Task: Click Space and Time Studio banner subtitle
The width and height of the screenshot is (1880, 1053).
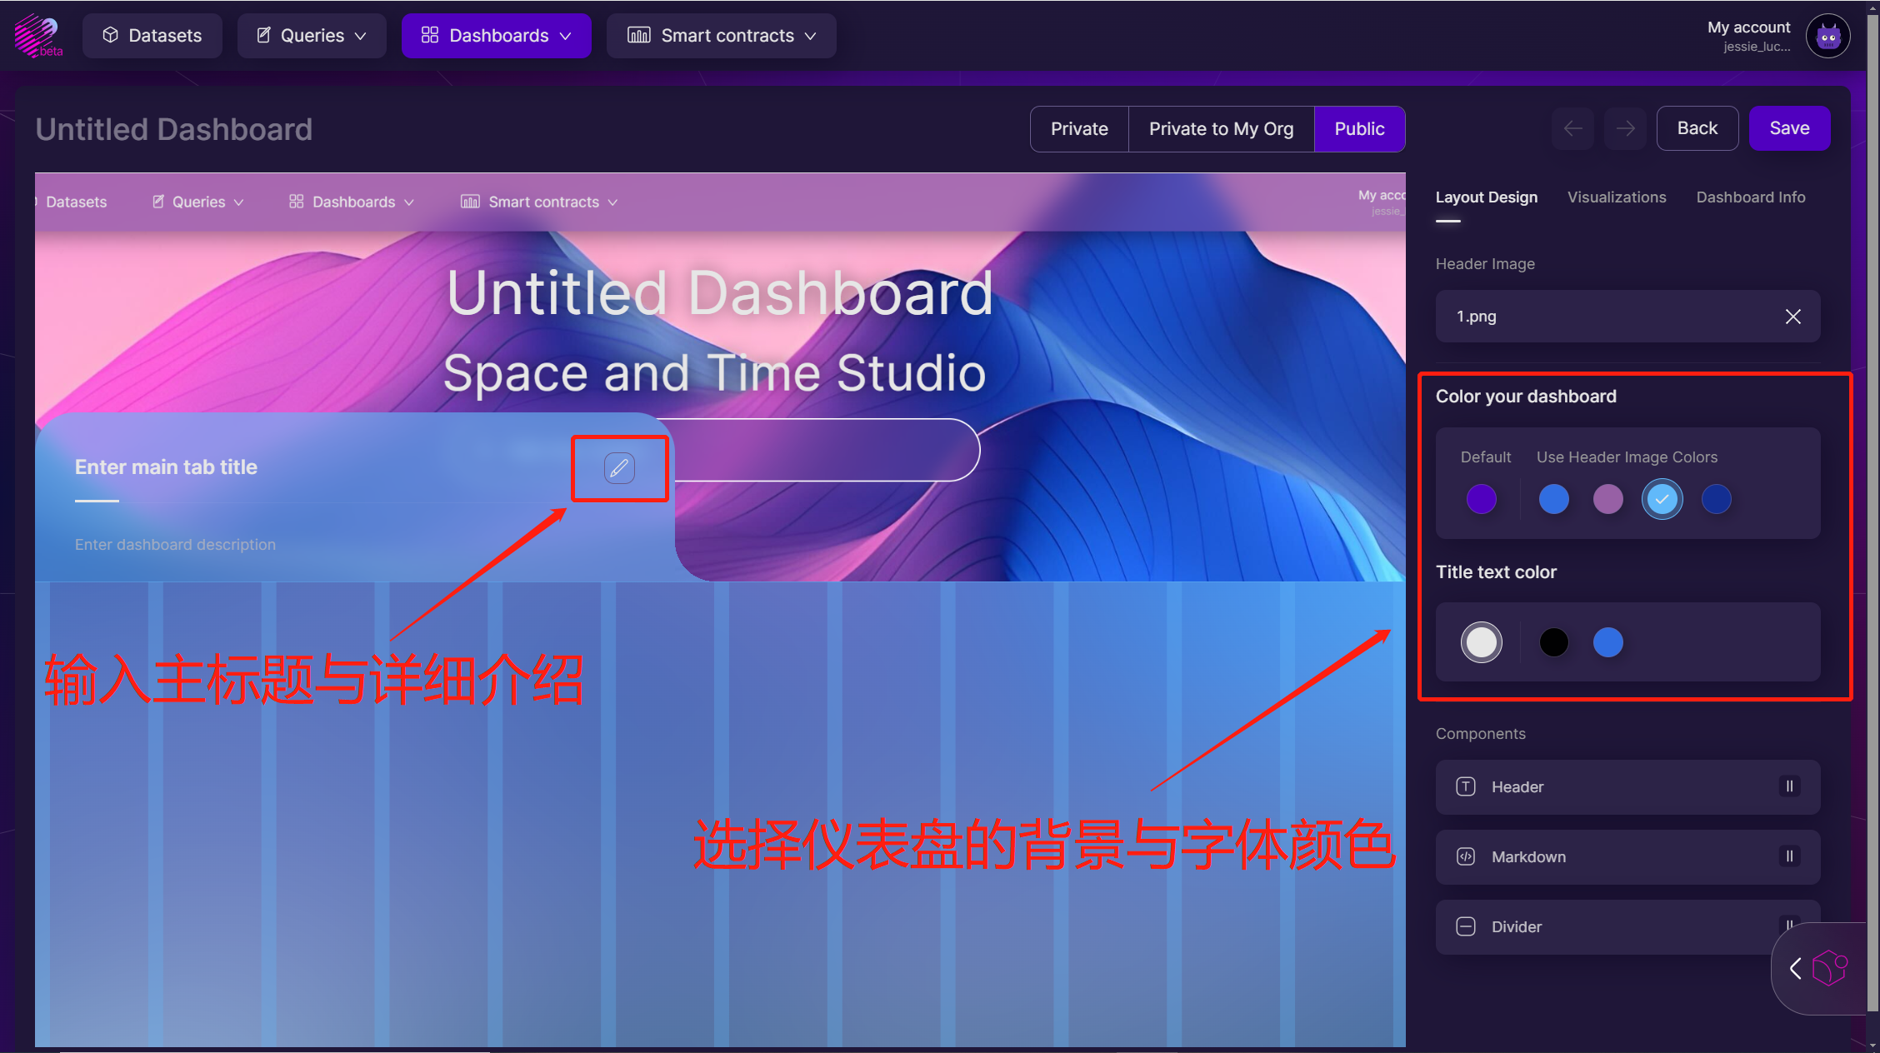Action: click(x=714, y=373)
